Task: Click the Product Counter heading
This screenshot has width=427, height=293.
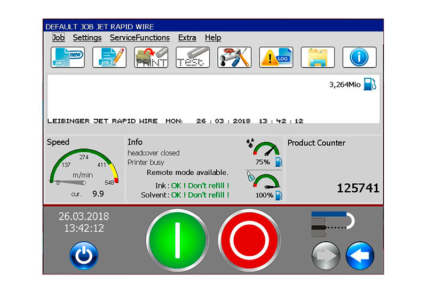Action: (x=317, y=143)
